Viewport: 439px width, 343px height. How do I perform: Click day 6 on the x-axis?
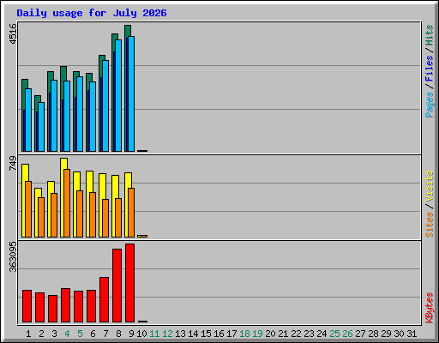point(93,334)
